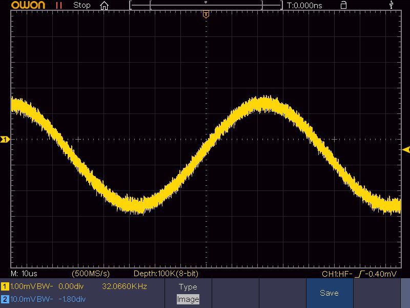Click the memory position overview bar

pyautogui.click(x=206, y=5)
